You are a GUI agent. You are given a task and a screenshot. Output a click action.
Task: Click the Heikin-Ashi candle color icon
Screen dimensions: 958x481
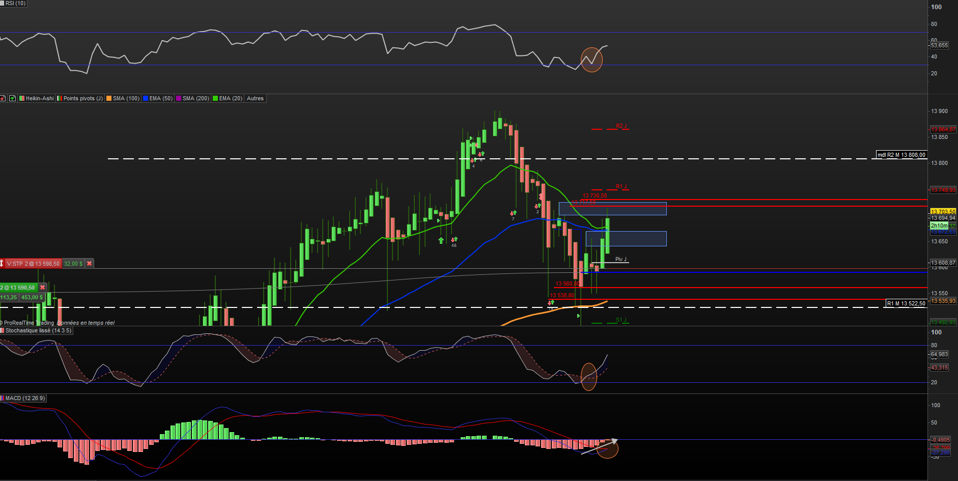tap(22, 98)
